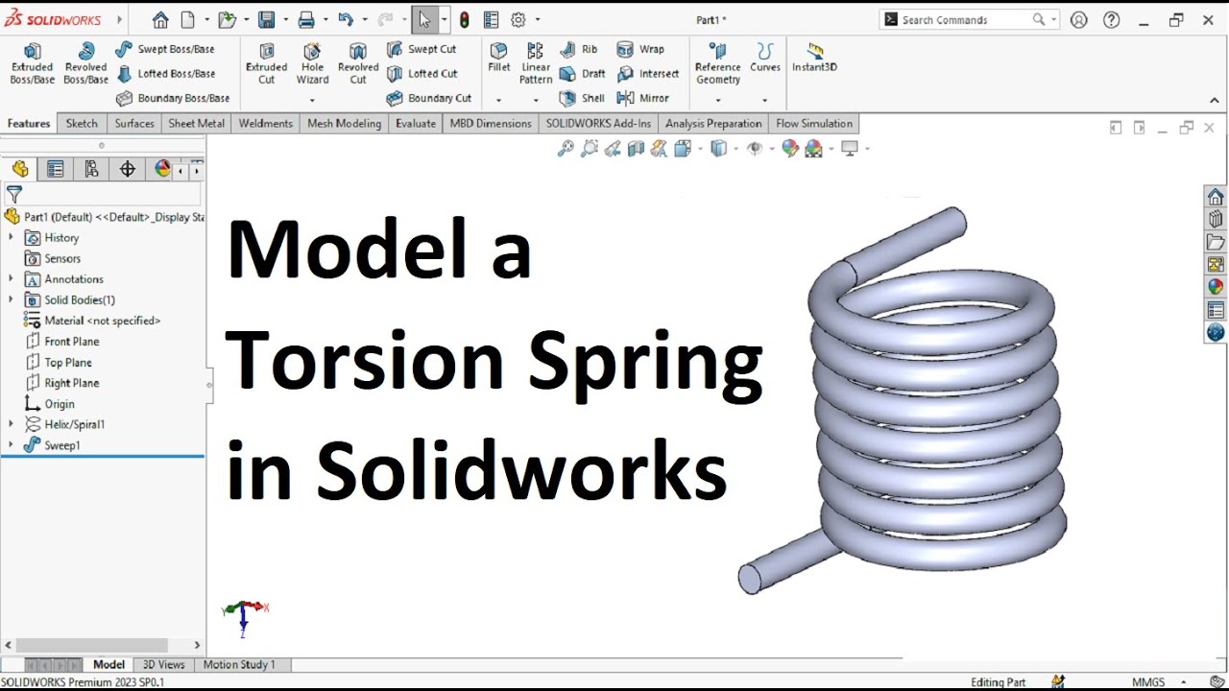Open the Curves tool
This screenshot has width=1229, height=691.
(x=765, y=58)
